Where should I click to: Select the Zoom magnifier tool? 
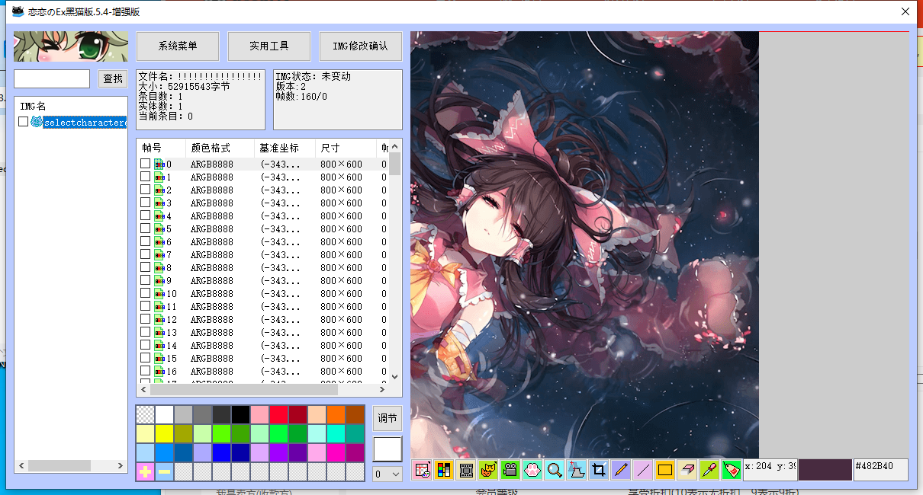coord(555,470)
